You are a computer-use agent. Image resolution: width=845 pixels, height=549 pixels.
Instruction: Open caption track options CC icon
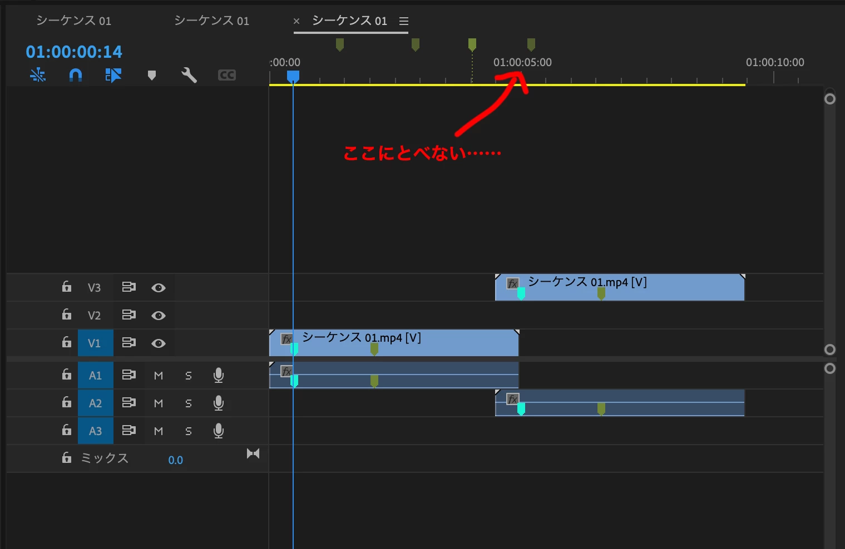(x=227, y=75)
